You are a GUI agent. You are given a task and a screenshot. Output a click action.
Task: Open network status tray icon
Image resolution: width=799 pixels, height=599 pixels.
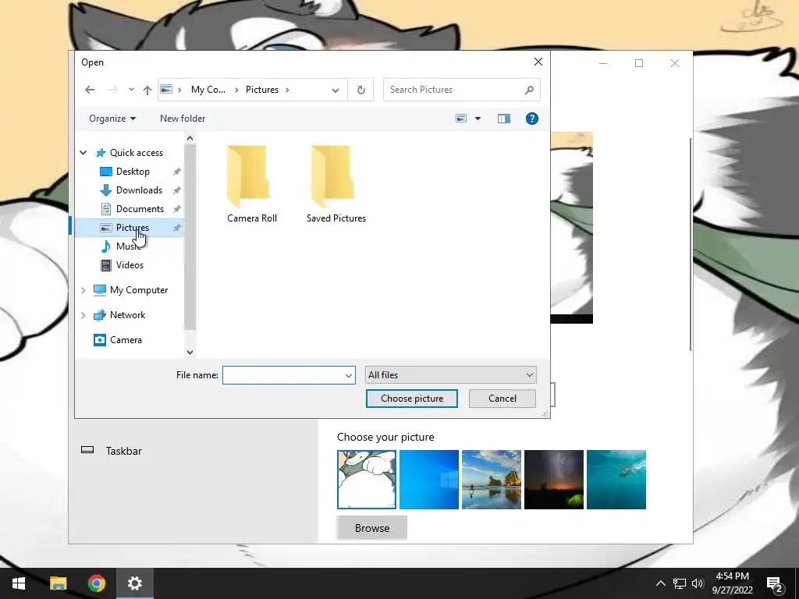(x=680, y=583)
